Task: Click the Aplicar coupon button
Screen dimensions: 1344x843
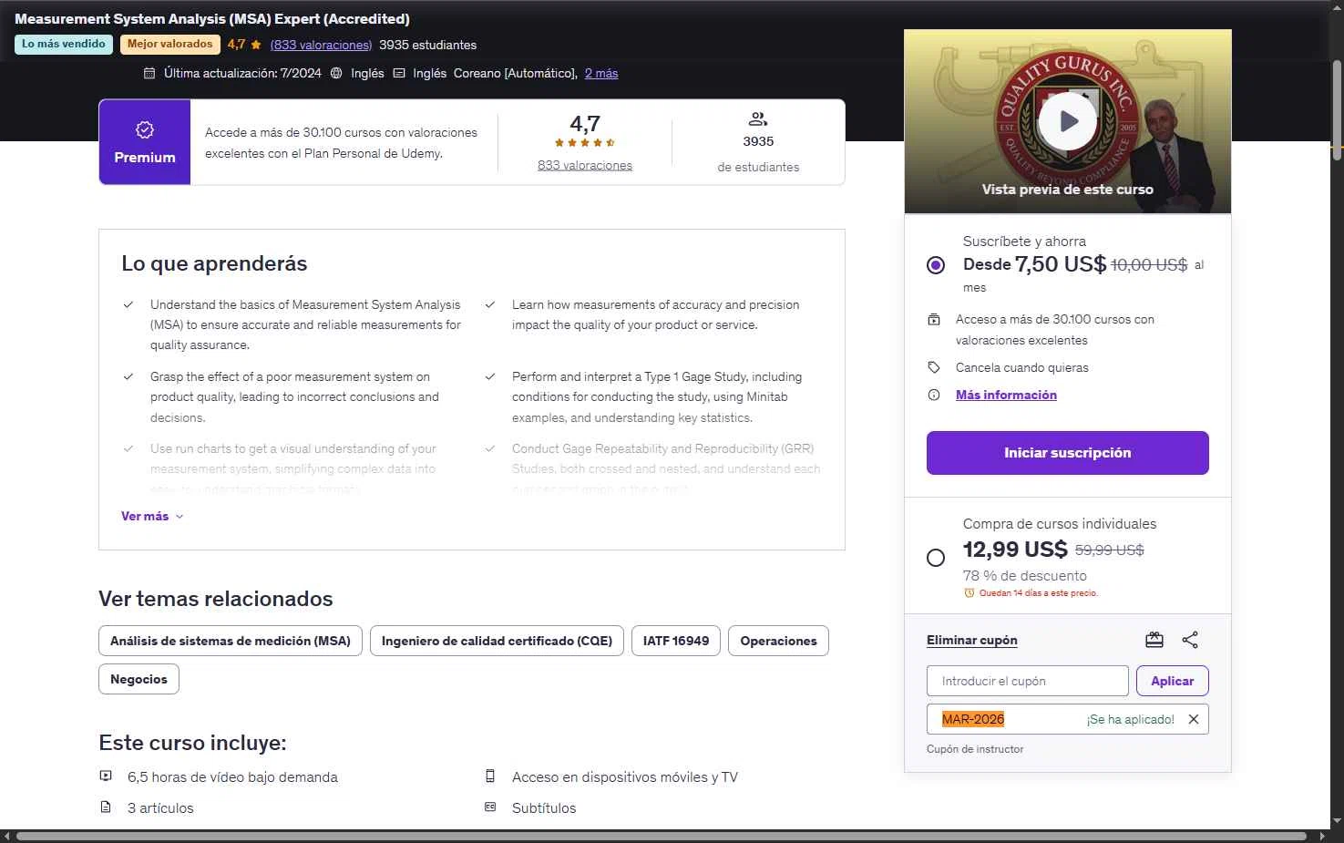Action: 1172,681
